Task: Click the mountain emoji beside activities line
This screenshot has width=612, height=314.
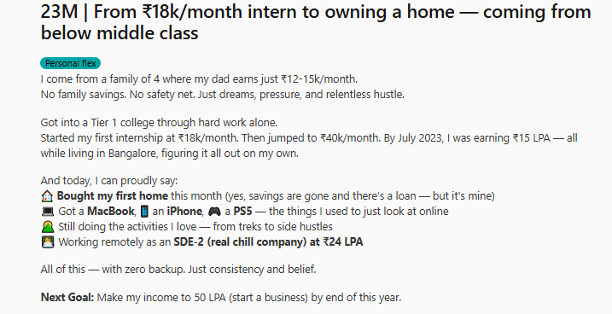Action: click(48, 227)
